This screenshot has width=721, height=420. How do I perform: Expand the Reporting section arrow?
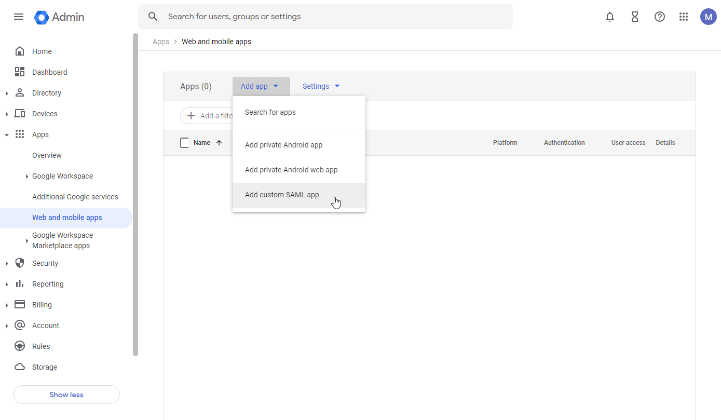[x=7, y=284]
